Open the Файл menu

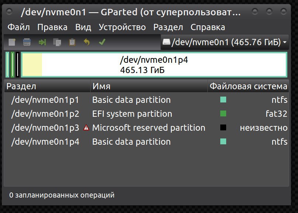tap(19, 27)
